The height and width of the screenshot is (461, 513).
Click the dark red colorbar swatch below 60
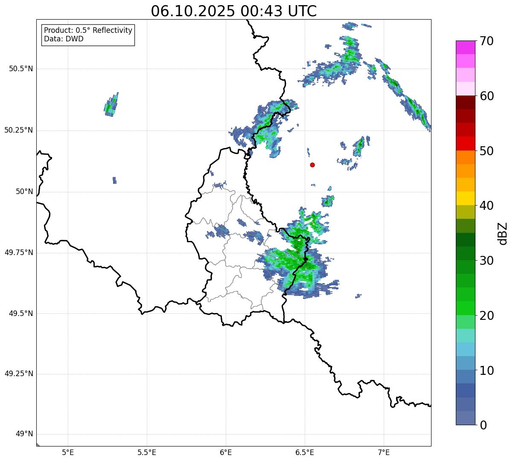pos(466,102)
